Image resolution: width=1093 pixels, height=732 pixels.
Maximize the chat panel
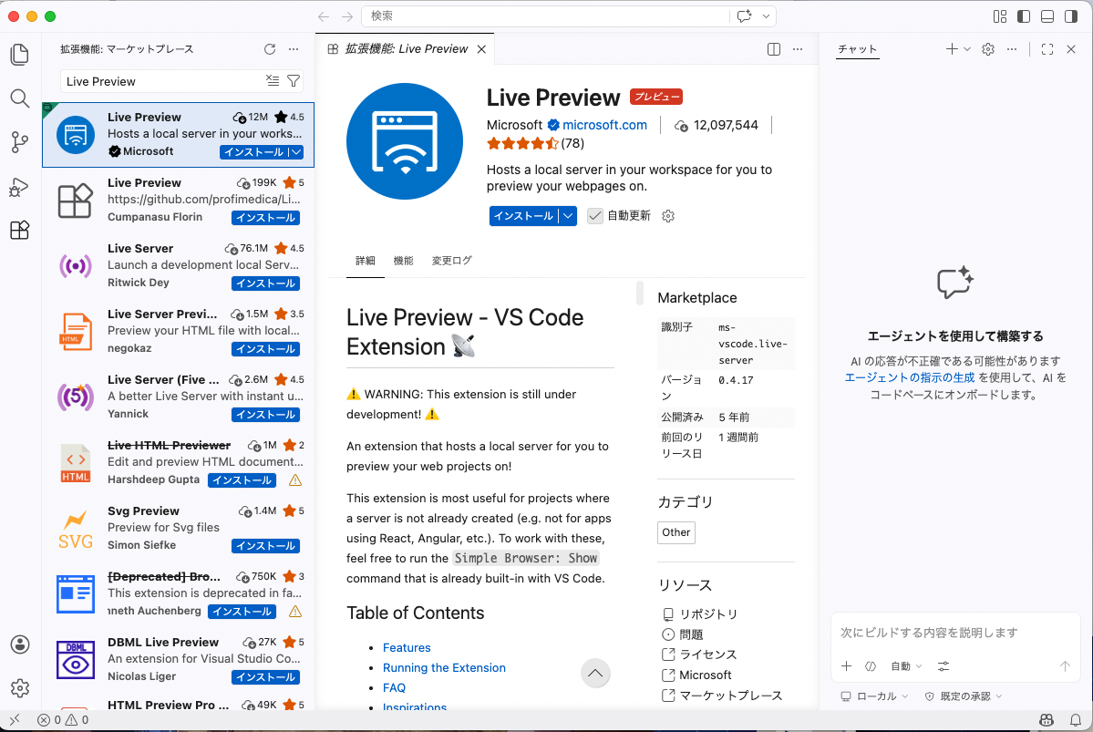click(x=1047, y=49)
